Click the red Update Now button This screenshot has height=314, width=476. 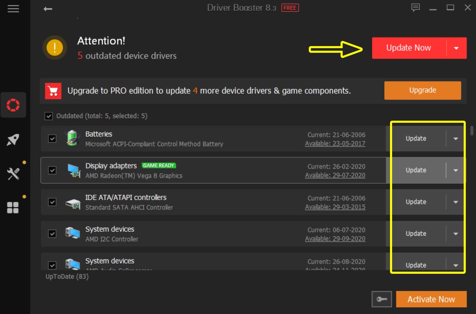tap(409, 48)
